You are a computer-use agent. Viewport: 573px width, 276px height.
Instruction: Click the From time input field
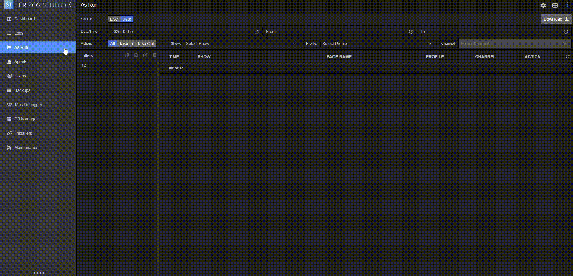336,32
